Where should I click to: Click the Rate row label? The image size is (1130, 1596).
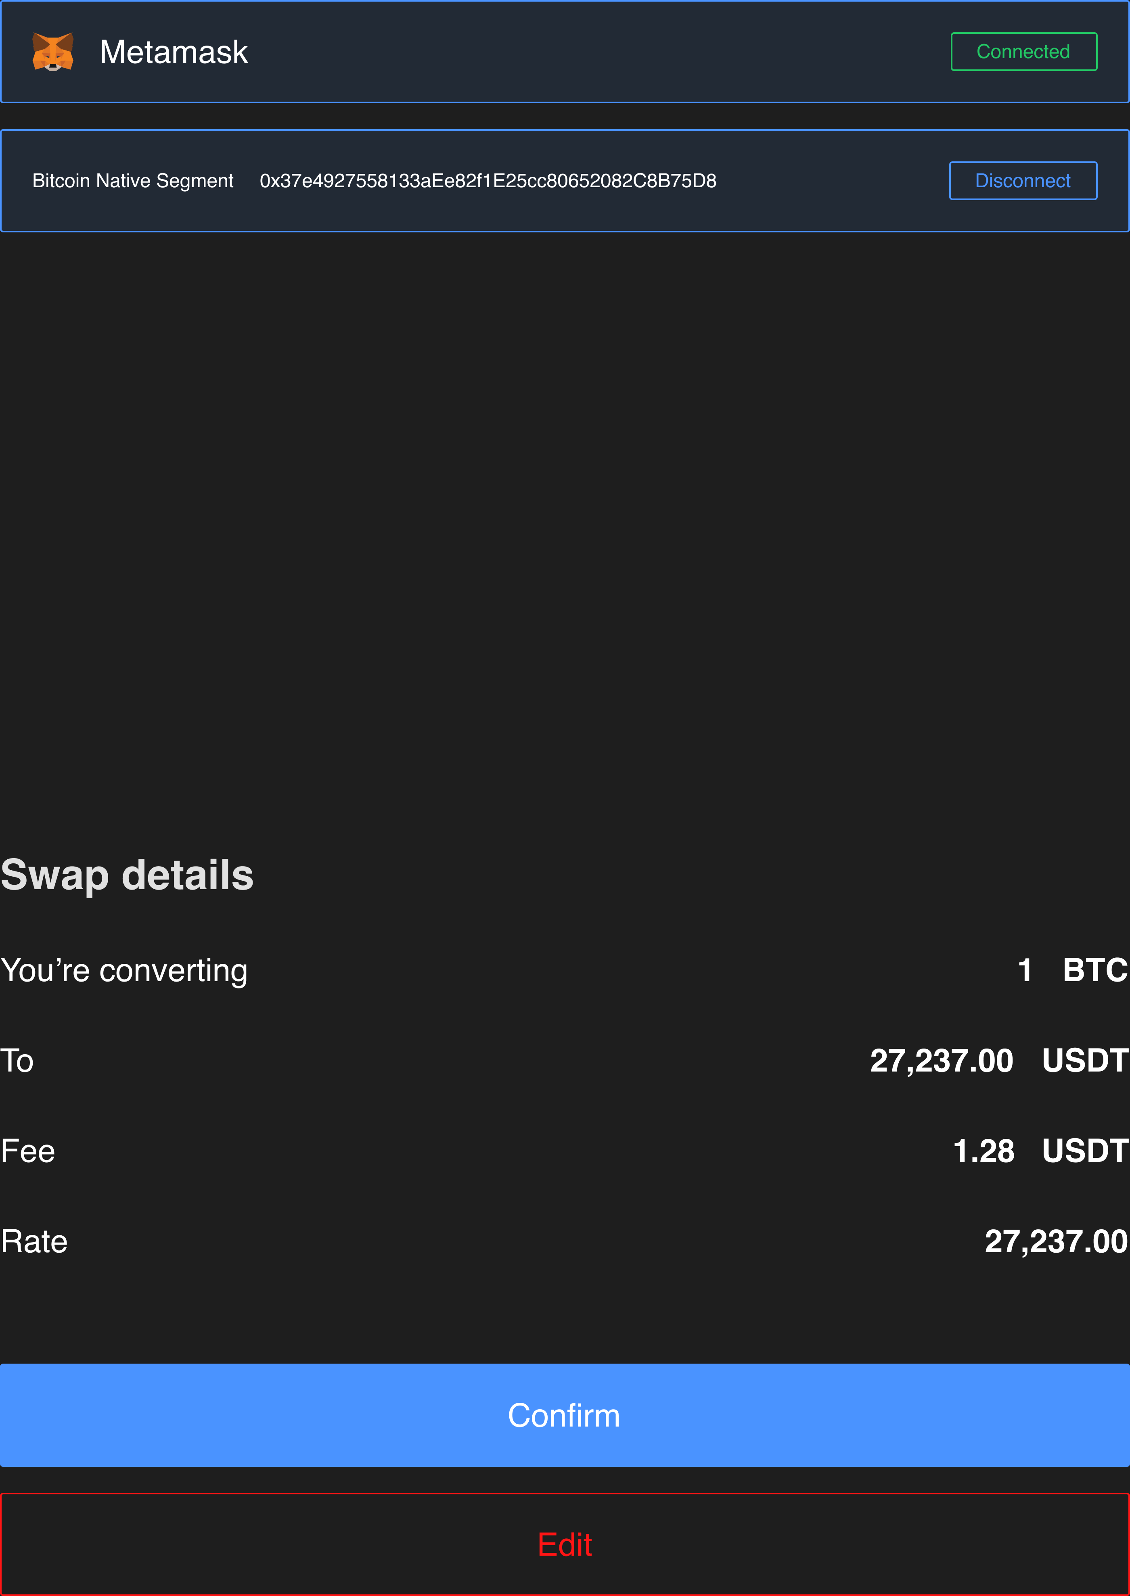click(x=35, y=1242)
